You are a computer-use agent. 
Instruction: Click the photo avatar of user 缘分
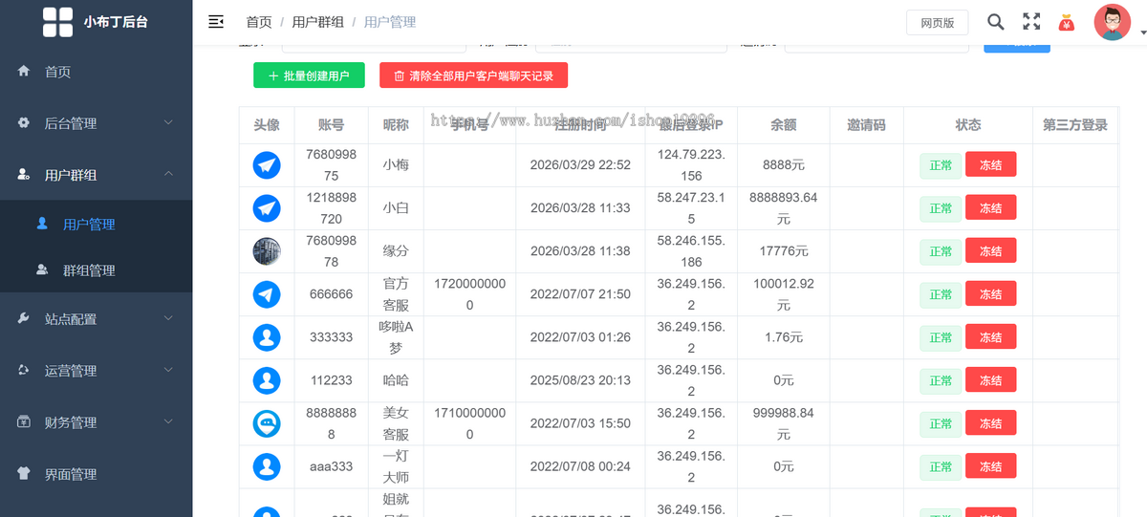coord(267,251)
